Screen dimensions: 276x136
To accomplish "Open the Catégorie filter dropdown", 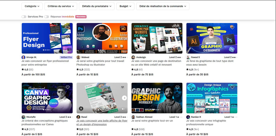I will (32, 6).
